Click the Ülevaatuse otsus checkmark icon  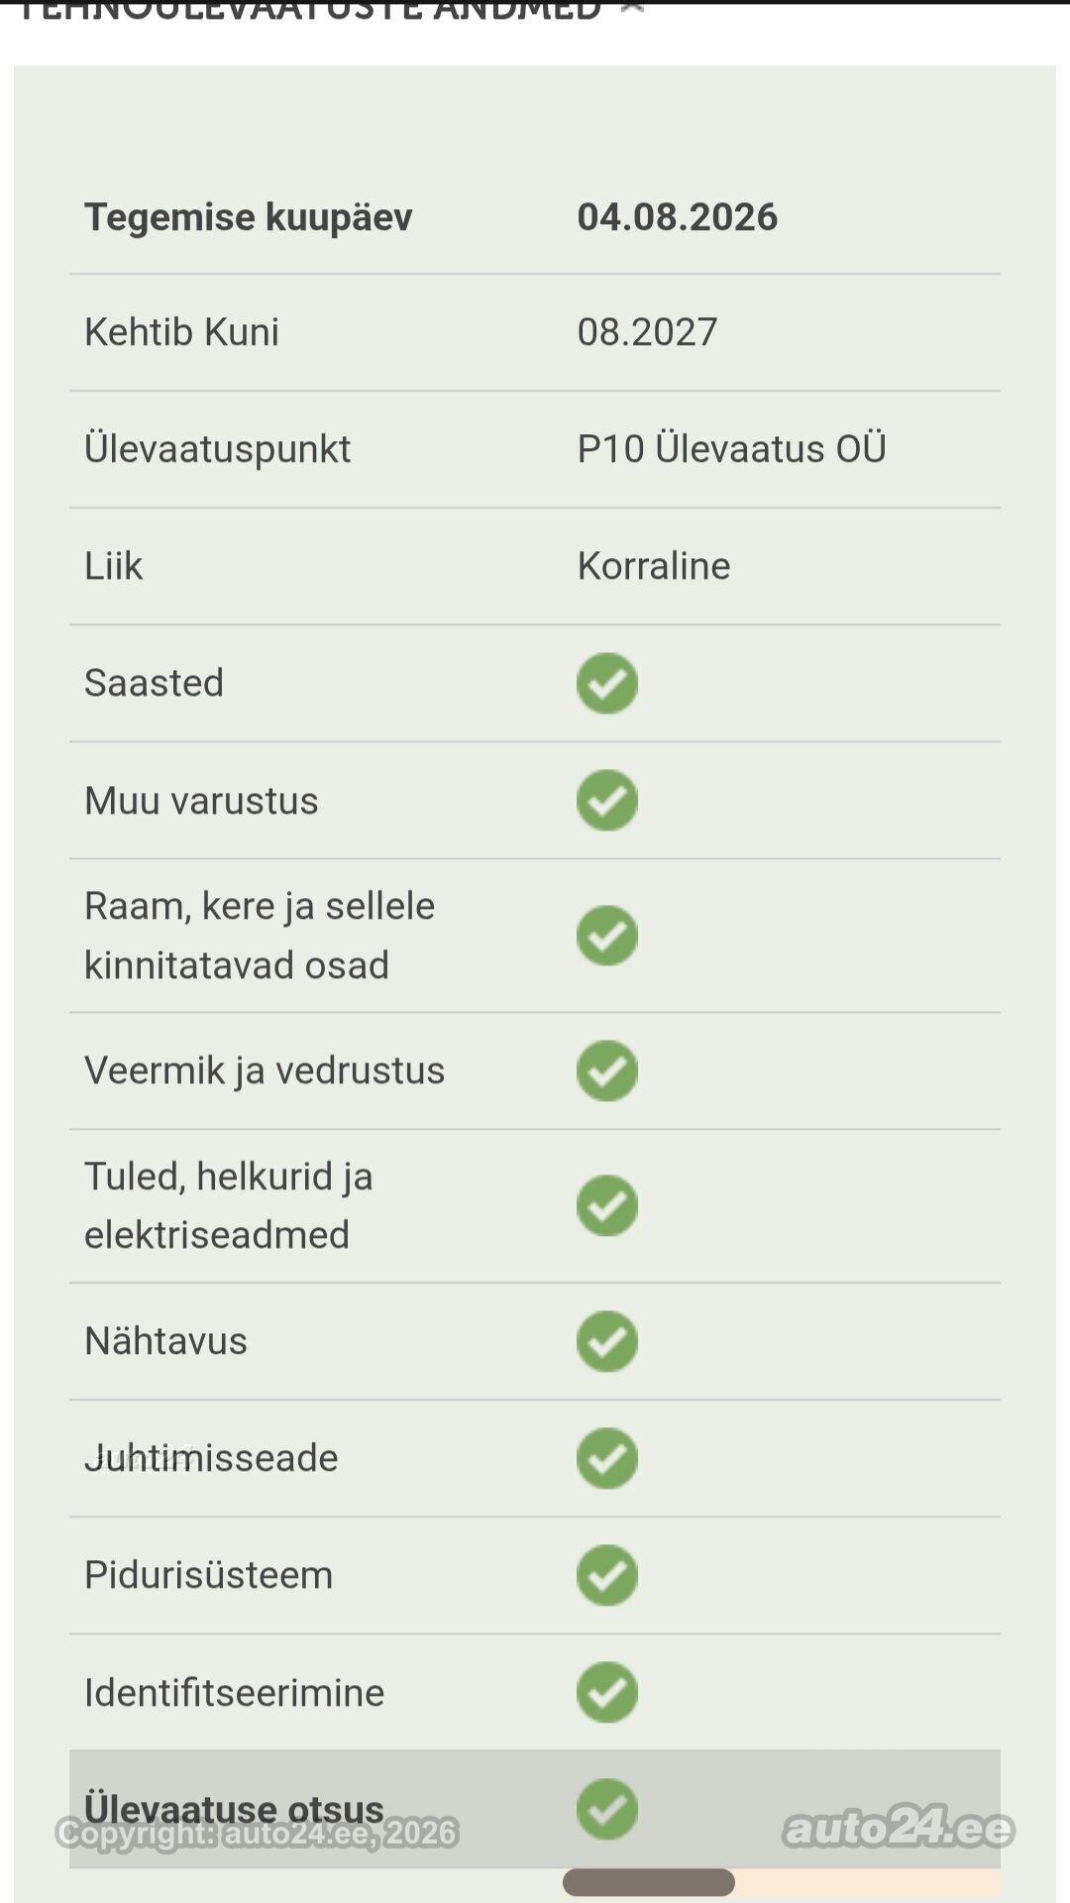[606, 1809]
